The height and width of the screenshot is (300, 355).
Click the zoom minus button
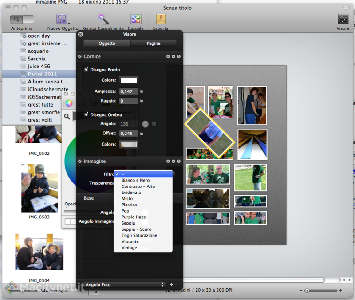300,291
